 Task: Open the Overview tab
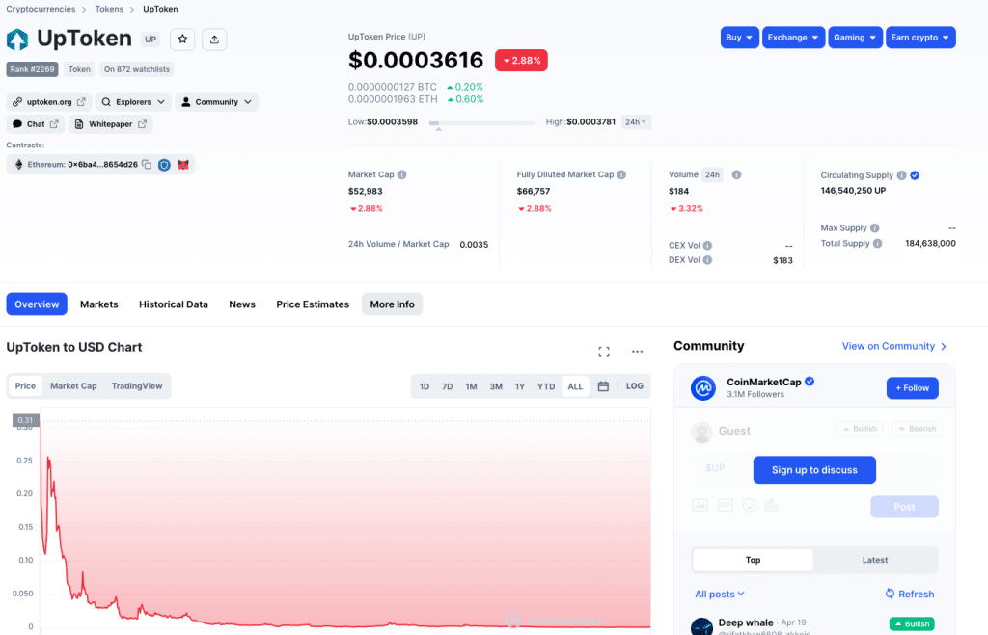pyautogui.click(x=37, y=304)
